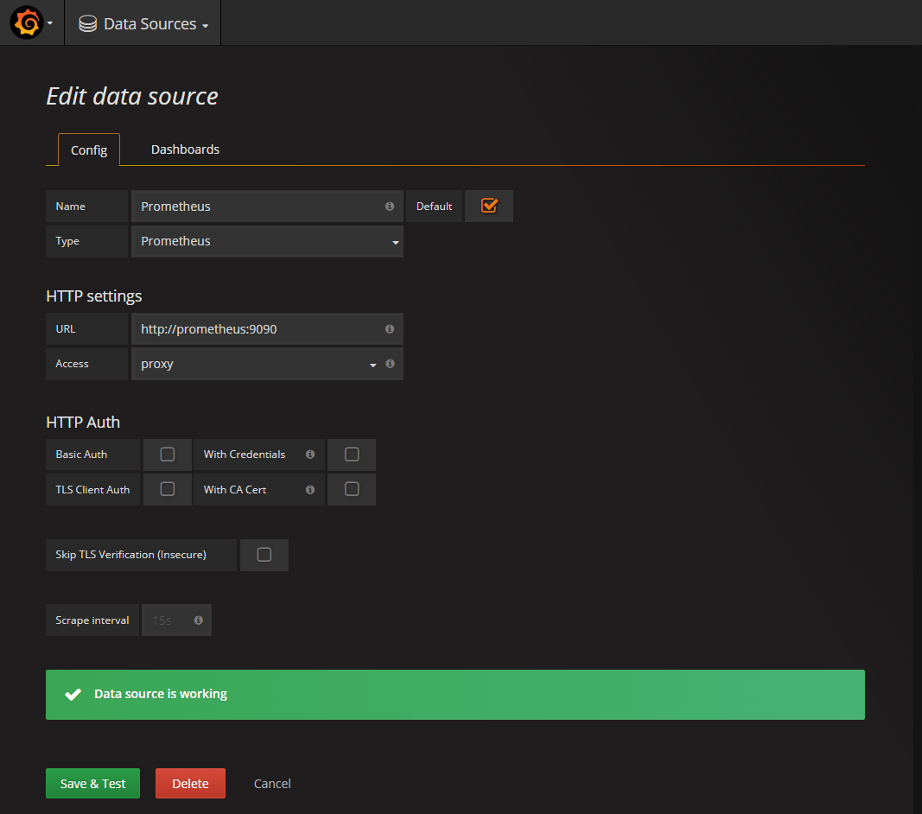
Task: Enable the Basic Auth checkbox
Action: [168, 454]
